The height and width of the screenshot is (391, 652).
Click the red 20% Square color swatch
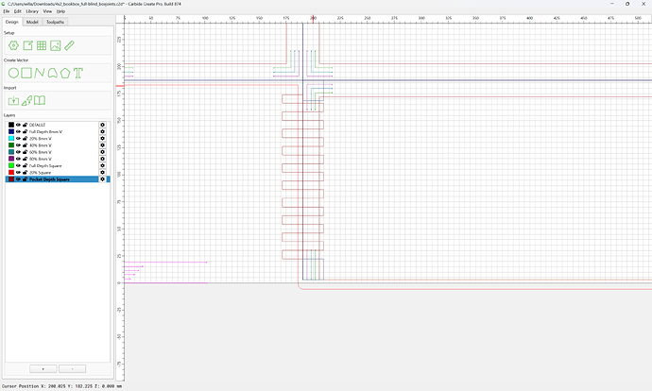pyautogui.click(x=11, y=173)
